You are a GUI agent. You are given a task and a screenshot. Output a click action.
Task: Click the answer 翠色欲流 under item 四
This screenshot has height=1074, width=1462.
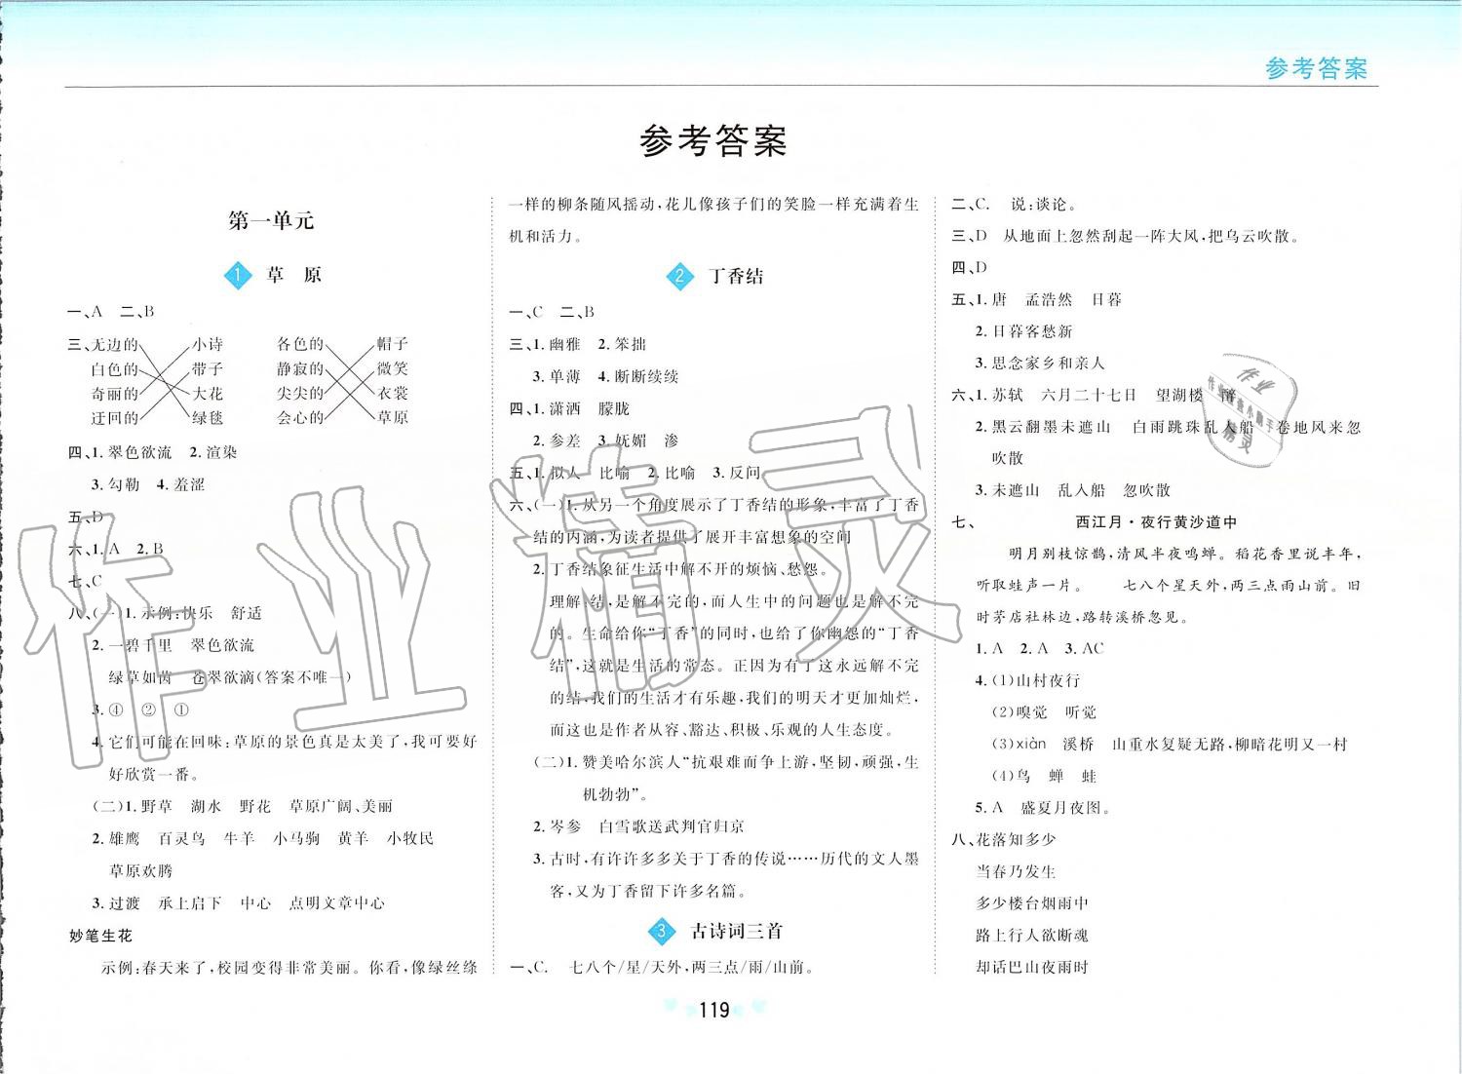(139, 452)
